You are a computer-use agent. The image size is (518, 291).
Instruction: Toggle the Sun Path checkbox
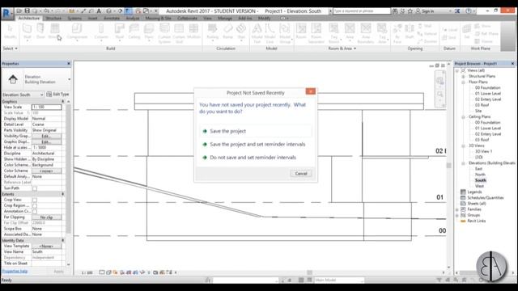tap(35, 188)
